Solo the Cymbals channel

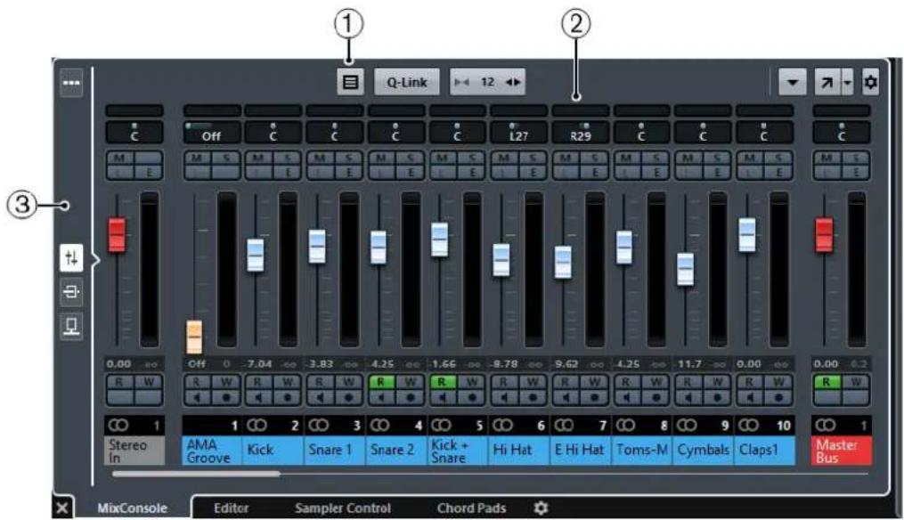coord(717,158)
